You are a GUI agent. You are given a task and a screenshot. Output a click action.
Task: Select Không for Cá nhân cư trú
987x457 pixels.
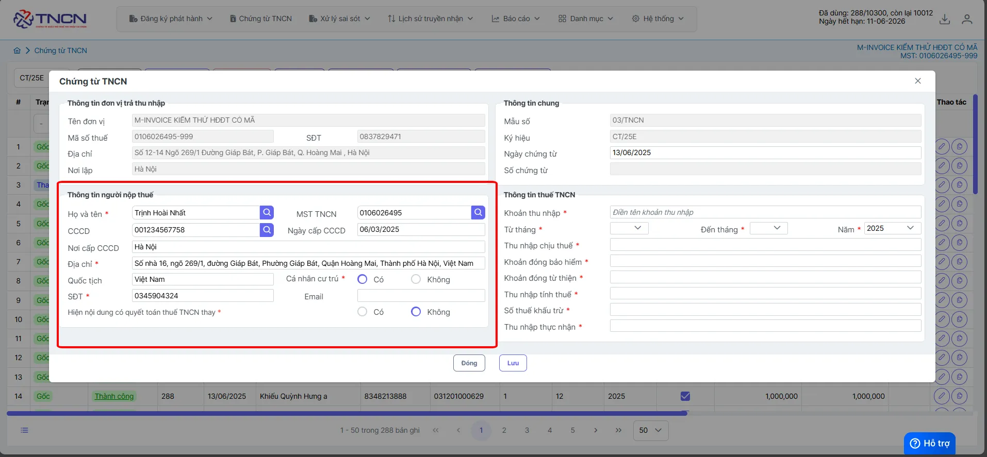pos(416,279)
